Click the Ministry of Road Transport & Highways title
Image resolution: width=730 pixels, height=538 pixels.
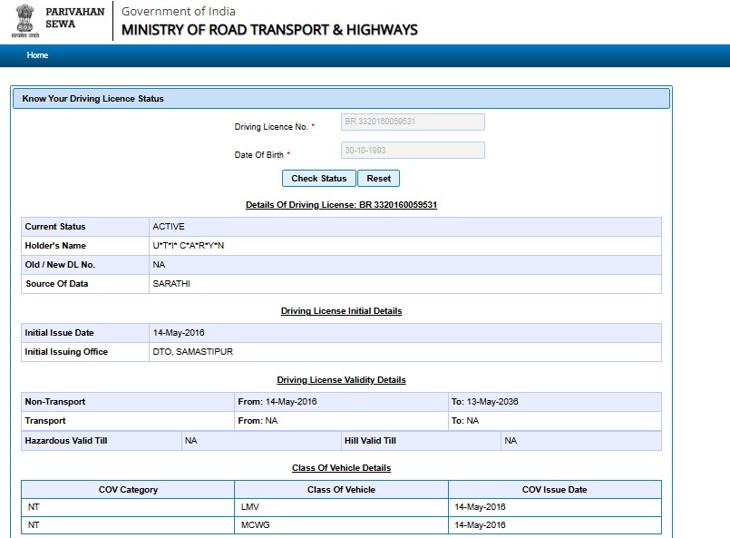[x=269, y=30]
